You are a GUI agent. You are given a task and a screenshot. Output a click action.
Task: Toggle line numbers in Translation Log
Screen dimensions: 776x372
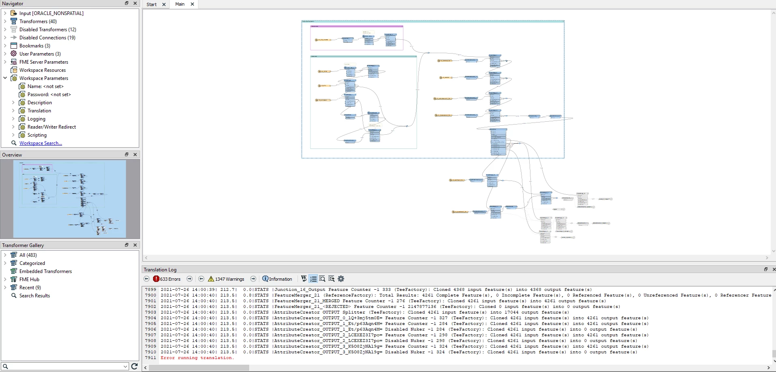(x=313, y=279)
